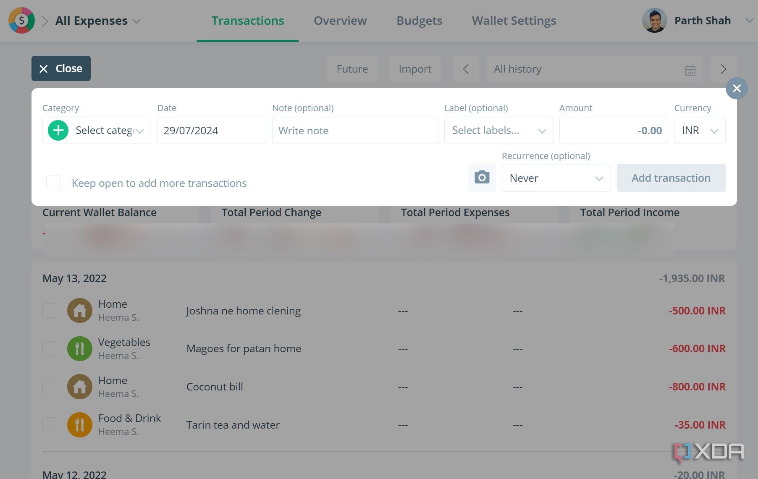This screenshot has width=758, height=479.
Task: Open the INR currency dropdown
Action: [x=699, y=131]
